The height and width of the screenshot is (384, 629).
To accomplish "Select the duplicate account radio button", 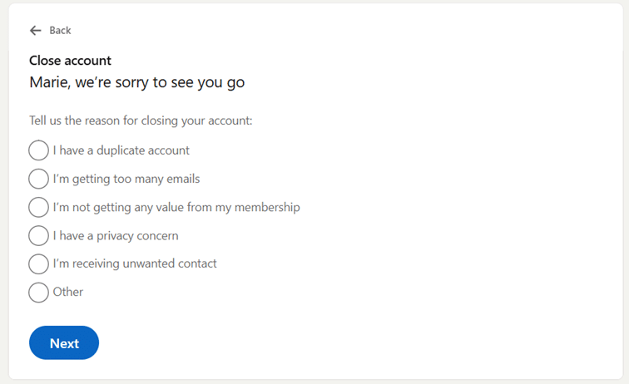I will pyautogui.click(x=38, y=150).
